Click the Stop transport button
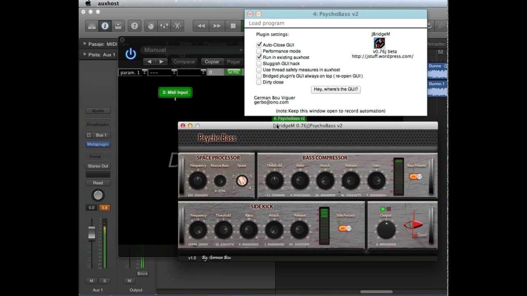Screen dimensions: 527x296 click(x=233, y=26)
